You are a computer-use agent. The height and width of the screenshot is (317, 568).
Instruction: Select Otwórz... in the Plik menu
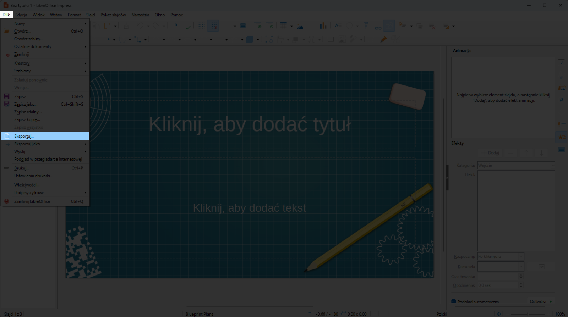click(x=45, y=31)
